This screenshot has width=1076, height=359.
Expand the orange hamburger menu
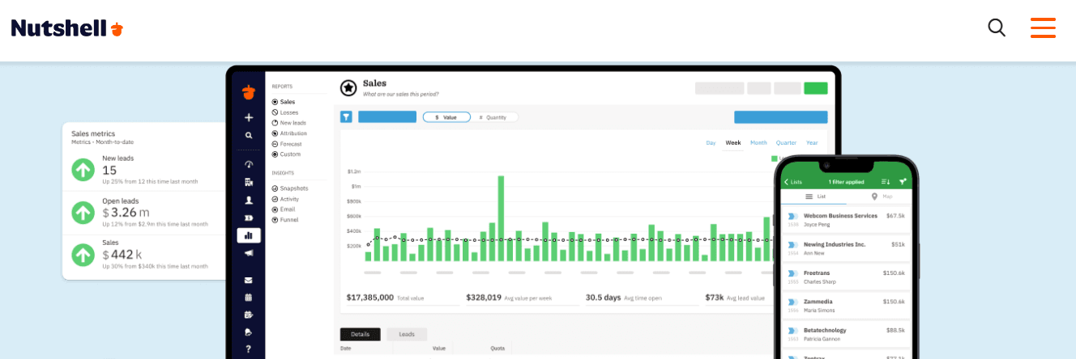(1043, 28)
